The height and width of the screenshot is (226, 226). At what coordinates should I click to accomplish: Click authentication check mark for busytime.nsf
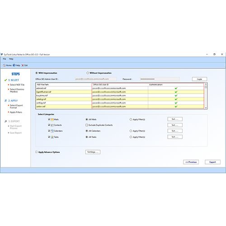click(176, 95)
